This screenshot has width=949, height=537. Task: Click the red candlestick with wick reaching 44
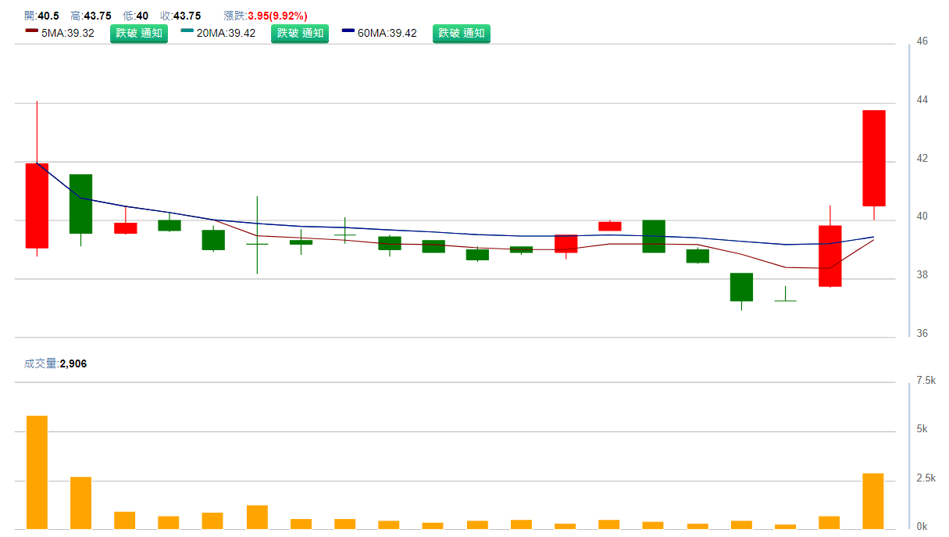[37, 206]
